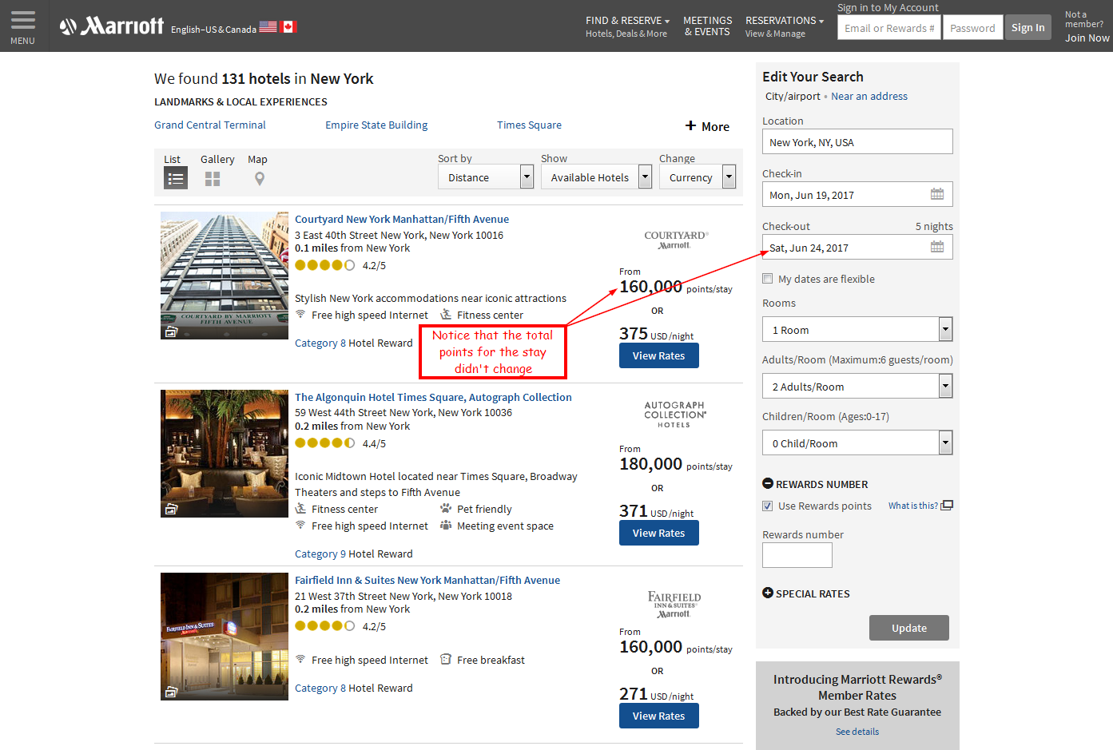Click the Check-out date field
1113x750 pixels.
point(857,247)
